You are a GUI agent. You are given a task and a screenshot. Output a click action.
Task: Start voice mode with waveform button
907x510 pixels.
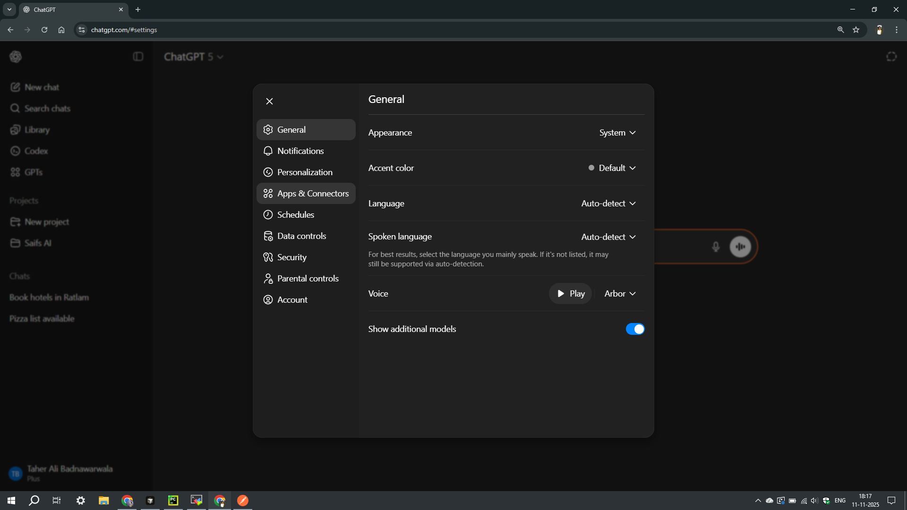(740, 246)
